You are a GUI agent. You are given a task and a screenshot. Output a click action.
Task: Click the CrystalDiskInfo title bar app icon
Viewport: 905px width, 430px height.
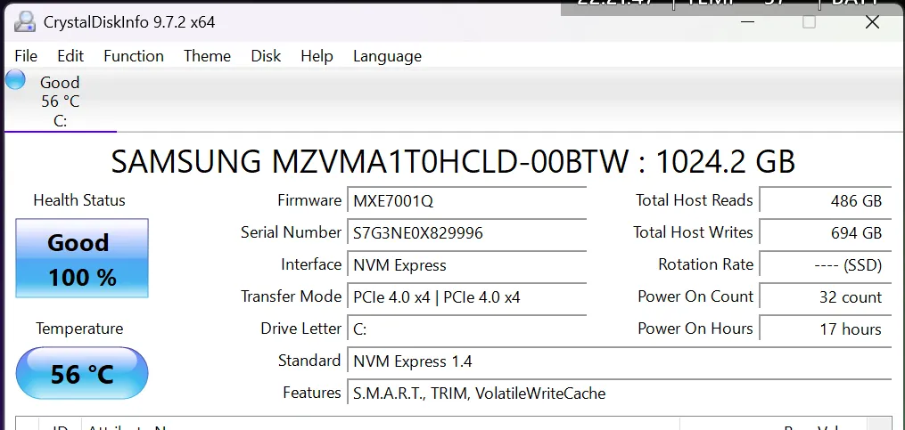click(x=26, y=21)
